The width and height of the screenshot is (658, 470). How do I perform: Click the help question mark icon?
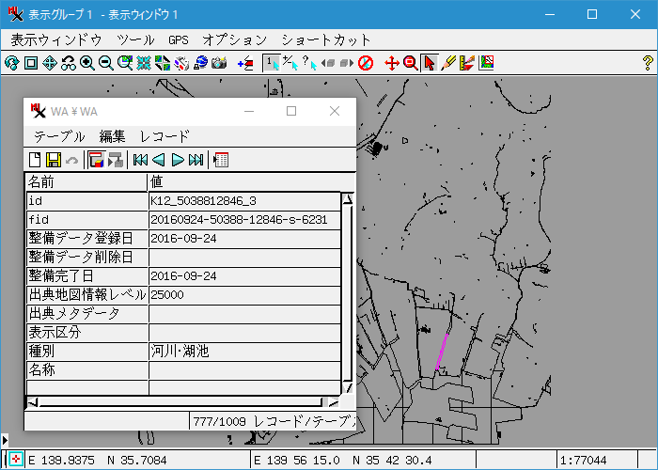pyautogui.click(x=647, y=63)
